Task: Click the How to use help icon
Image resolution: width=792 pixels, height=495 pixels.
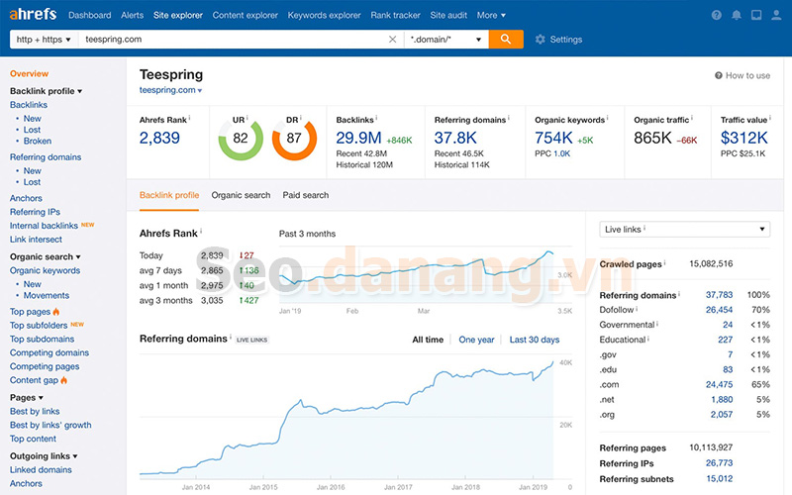Action: point(720,76)
